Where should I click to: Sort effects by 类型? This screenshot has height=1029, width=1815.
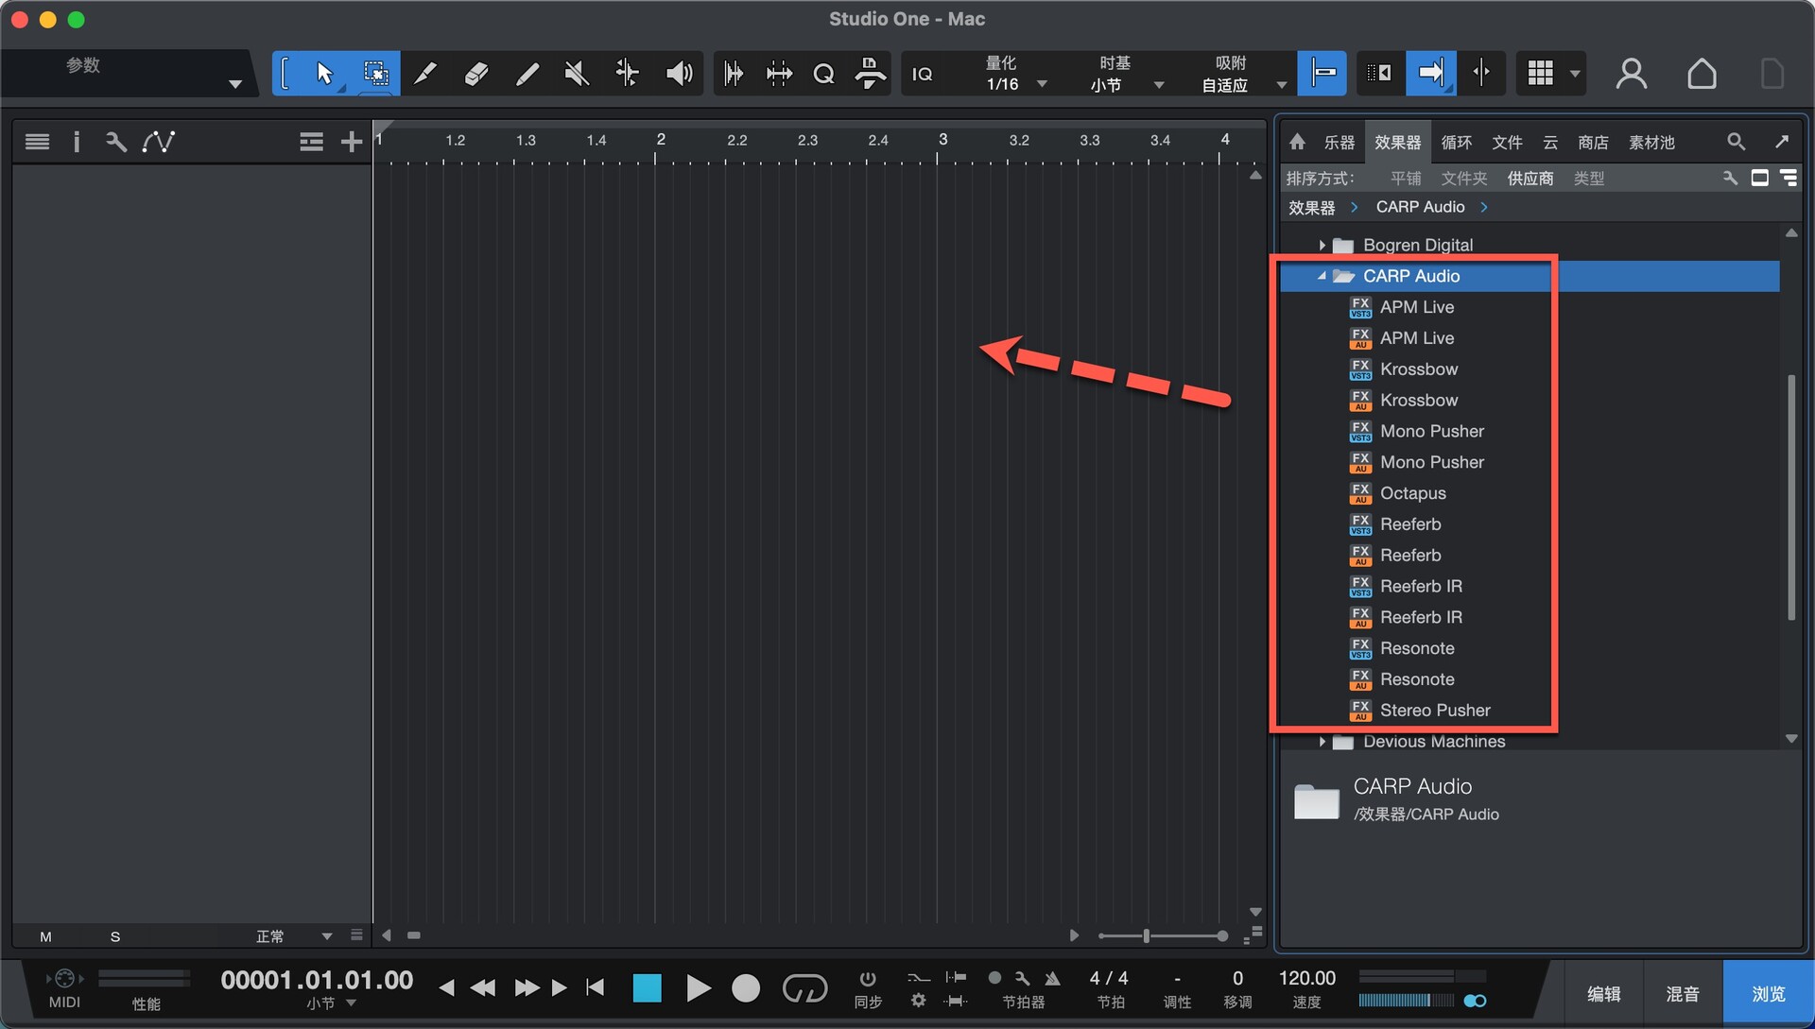click(1588, 178)
